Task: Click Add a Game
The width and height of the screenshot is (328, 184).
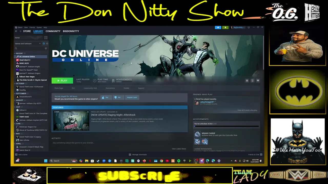Action: pyautogui.click(x=21, y=155)
